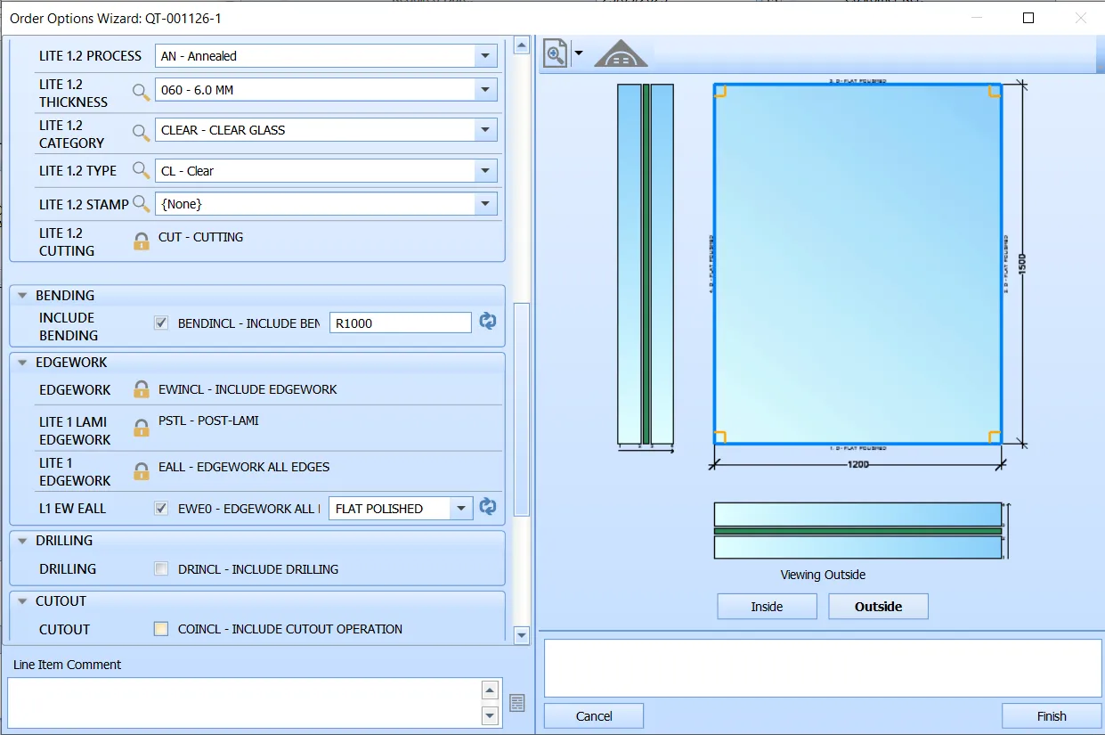Click options list scroll down arrow
The width and height of the screenshot is (1105, 735).
pyautogui.click(x=522, y=634)
